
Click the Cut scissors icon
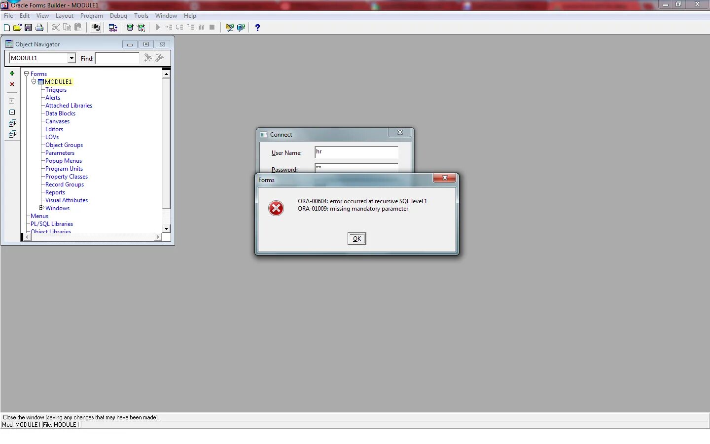point(56,28)
